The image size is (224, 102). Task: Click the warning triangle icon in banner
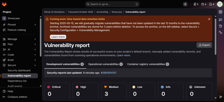[47, 19]
